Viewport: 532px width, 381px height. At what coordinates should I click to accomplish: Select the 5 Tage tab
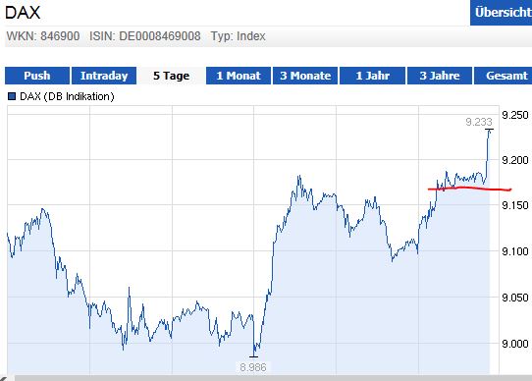171,76
